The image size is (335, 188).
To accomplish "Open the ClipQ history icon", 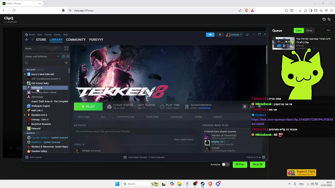I will 324,19.
